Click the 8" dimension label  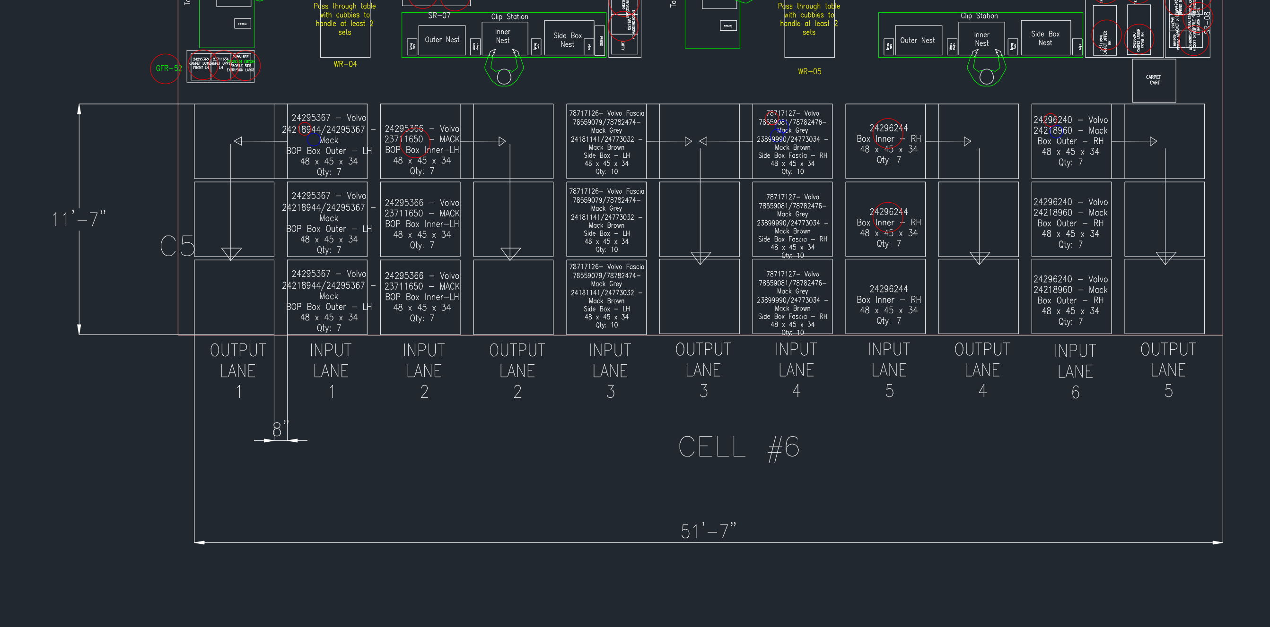click(x=280, y=429)
